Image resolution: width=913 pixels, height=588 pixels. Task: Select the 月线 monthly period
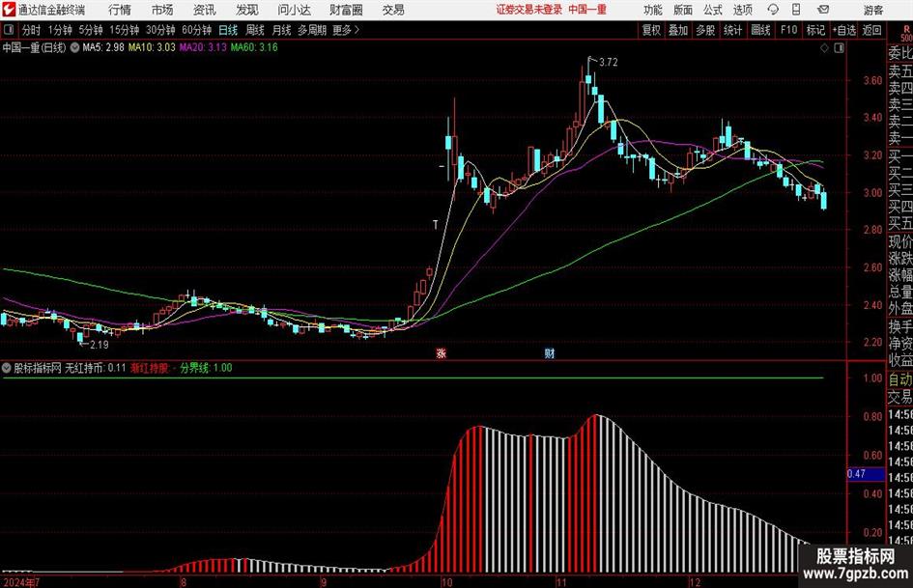click(x=281, y=30)
